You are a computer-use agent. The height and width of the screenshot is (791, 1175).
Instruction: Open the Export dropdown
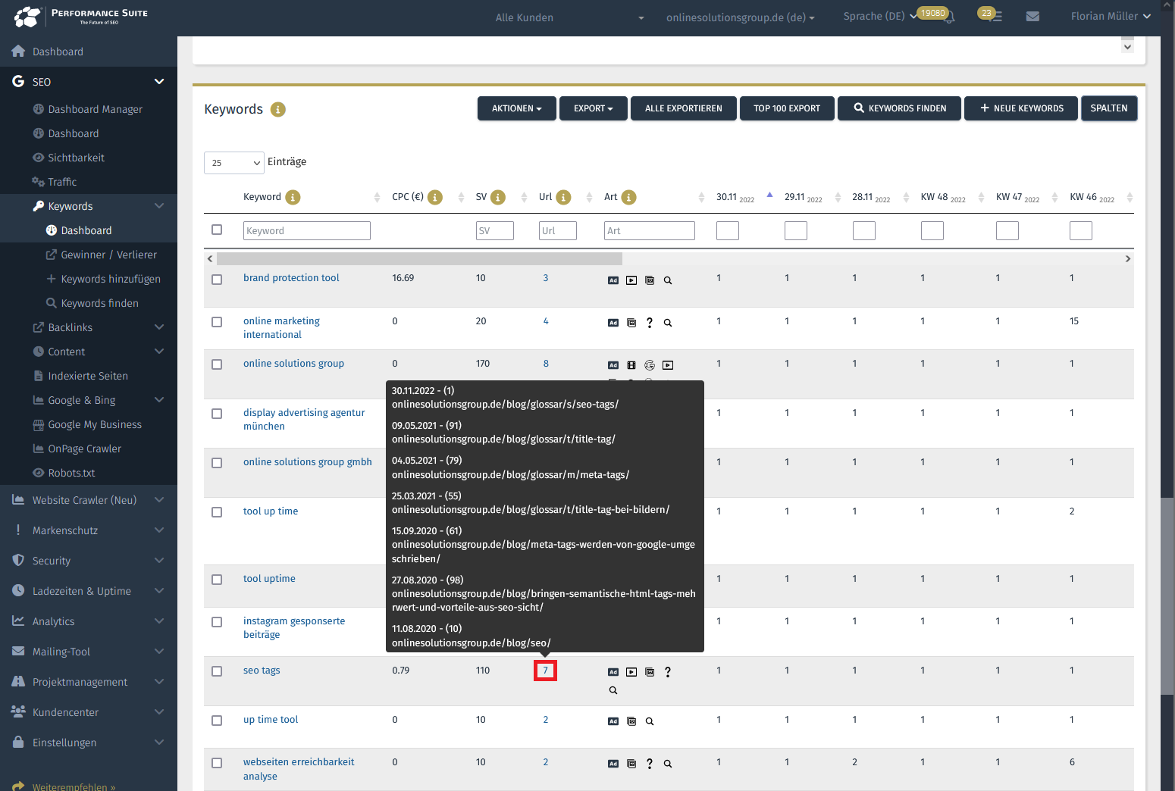[x=593, y=108]
